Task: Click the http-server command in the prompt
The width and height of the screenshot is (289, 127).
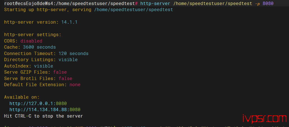Action: [x=155, y=4]
